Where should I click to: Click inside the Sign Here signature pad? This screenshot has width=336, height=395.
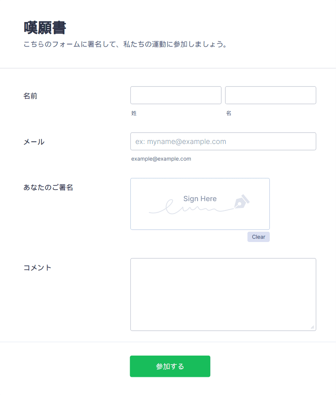pos(200,204)
